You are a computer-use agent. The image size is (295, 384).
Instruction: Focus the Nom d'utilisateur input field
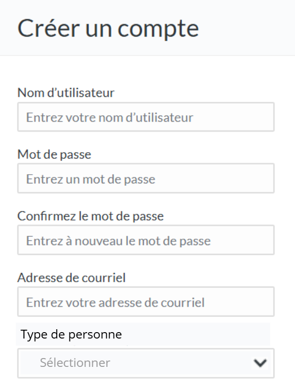(x=146, y=117)
